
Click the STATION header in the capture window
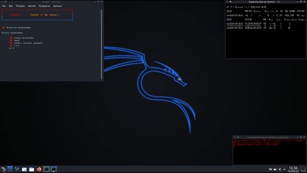tap(248, 20)
